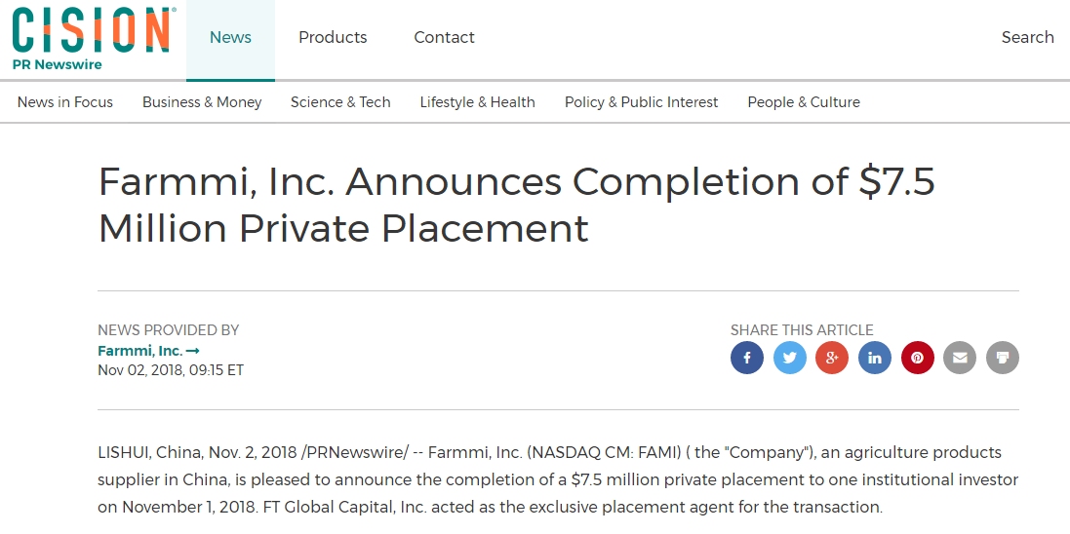Share article on Google Plus
Viewport: 1070px width, 534px height.
click(x=832, y=358)
